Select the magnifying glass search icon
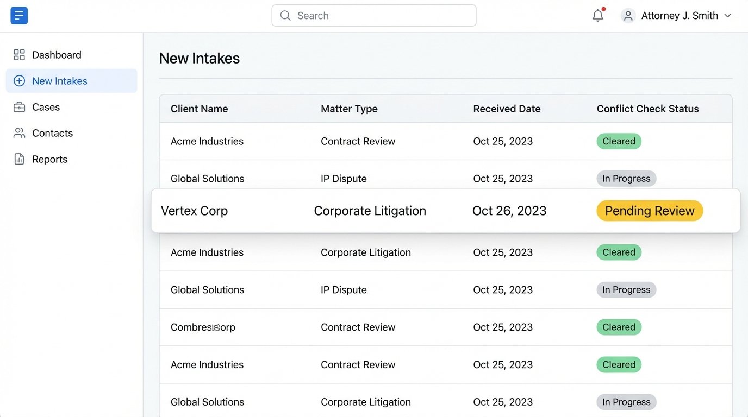This screenshot has height=417, width=748. (285, 16)
